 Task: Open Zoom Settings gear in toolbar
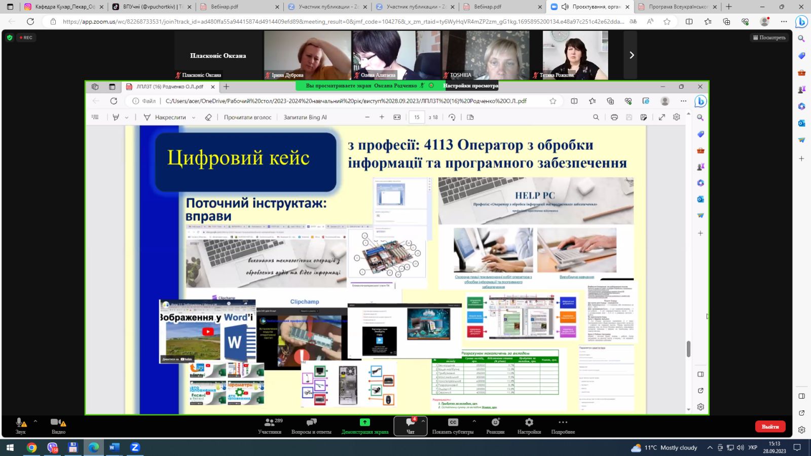pos(529,426)
